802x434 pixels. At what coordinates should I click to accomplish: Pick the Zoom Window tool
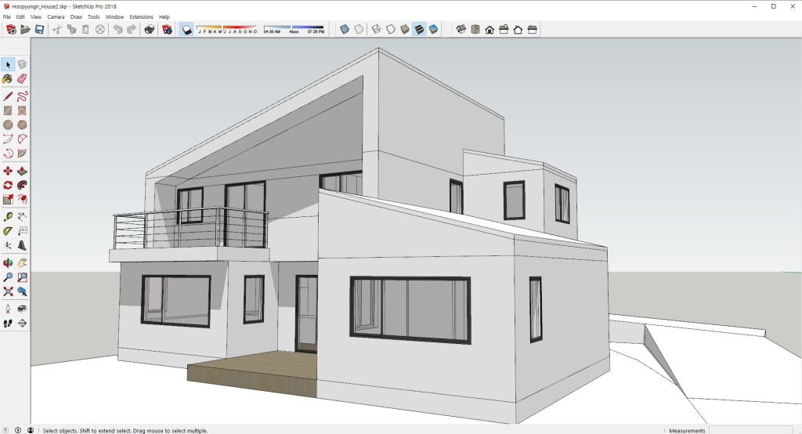point(22,277)
